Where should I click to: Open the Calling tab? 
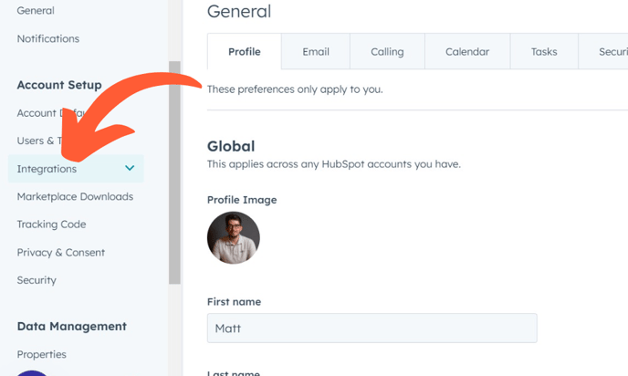[x=387, y=52]
